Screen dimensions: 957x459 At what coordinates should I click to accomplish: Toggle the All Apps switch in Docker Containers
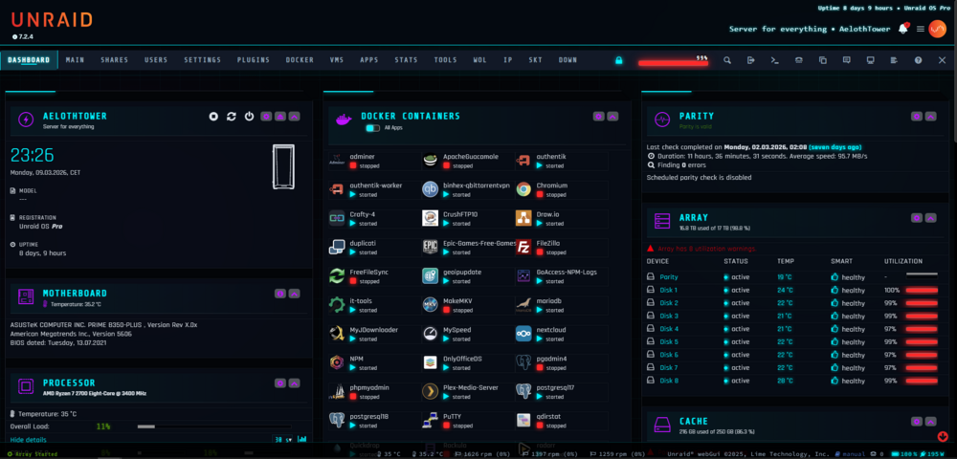tap(372, 128)
